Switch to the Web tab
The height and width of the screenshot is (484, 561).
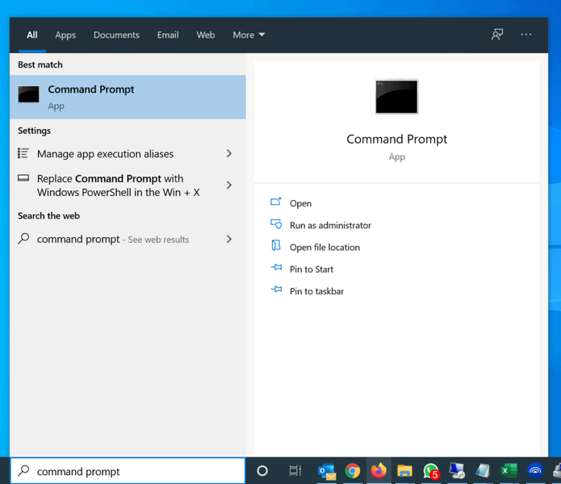(206, 35)
